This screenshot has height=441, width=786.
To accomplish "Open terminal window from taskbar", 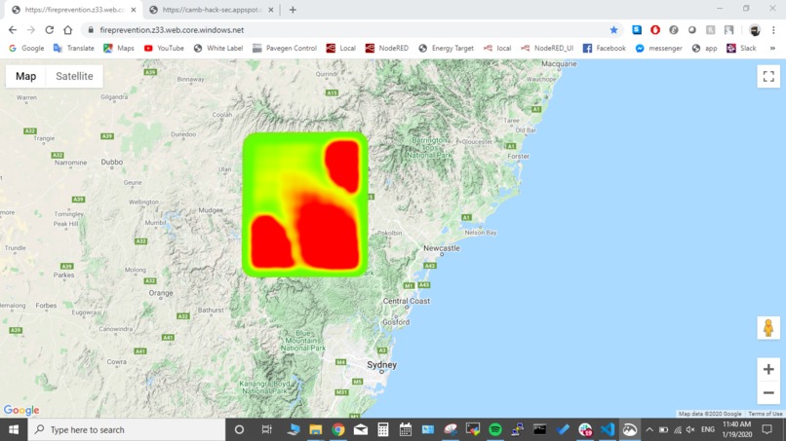I will click(x=540, y=429).
